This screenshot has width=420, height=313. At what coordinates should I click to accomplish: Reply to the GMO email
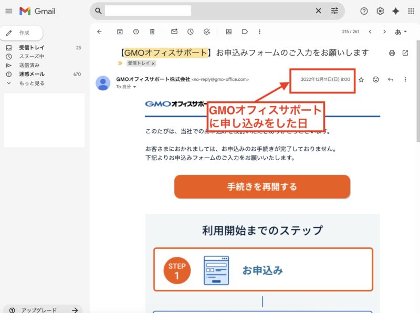(x=391, y=79)
